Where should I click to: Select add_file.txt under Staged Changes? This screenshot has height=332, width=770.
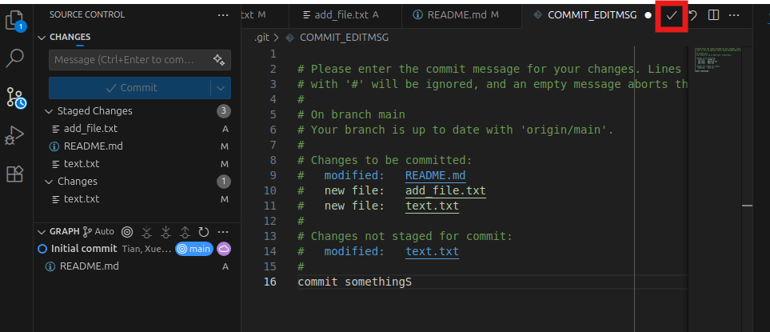point(138,129)
